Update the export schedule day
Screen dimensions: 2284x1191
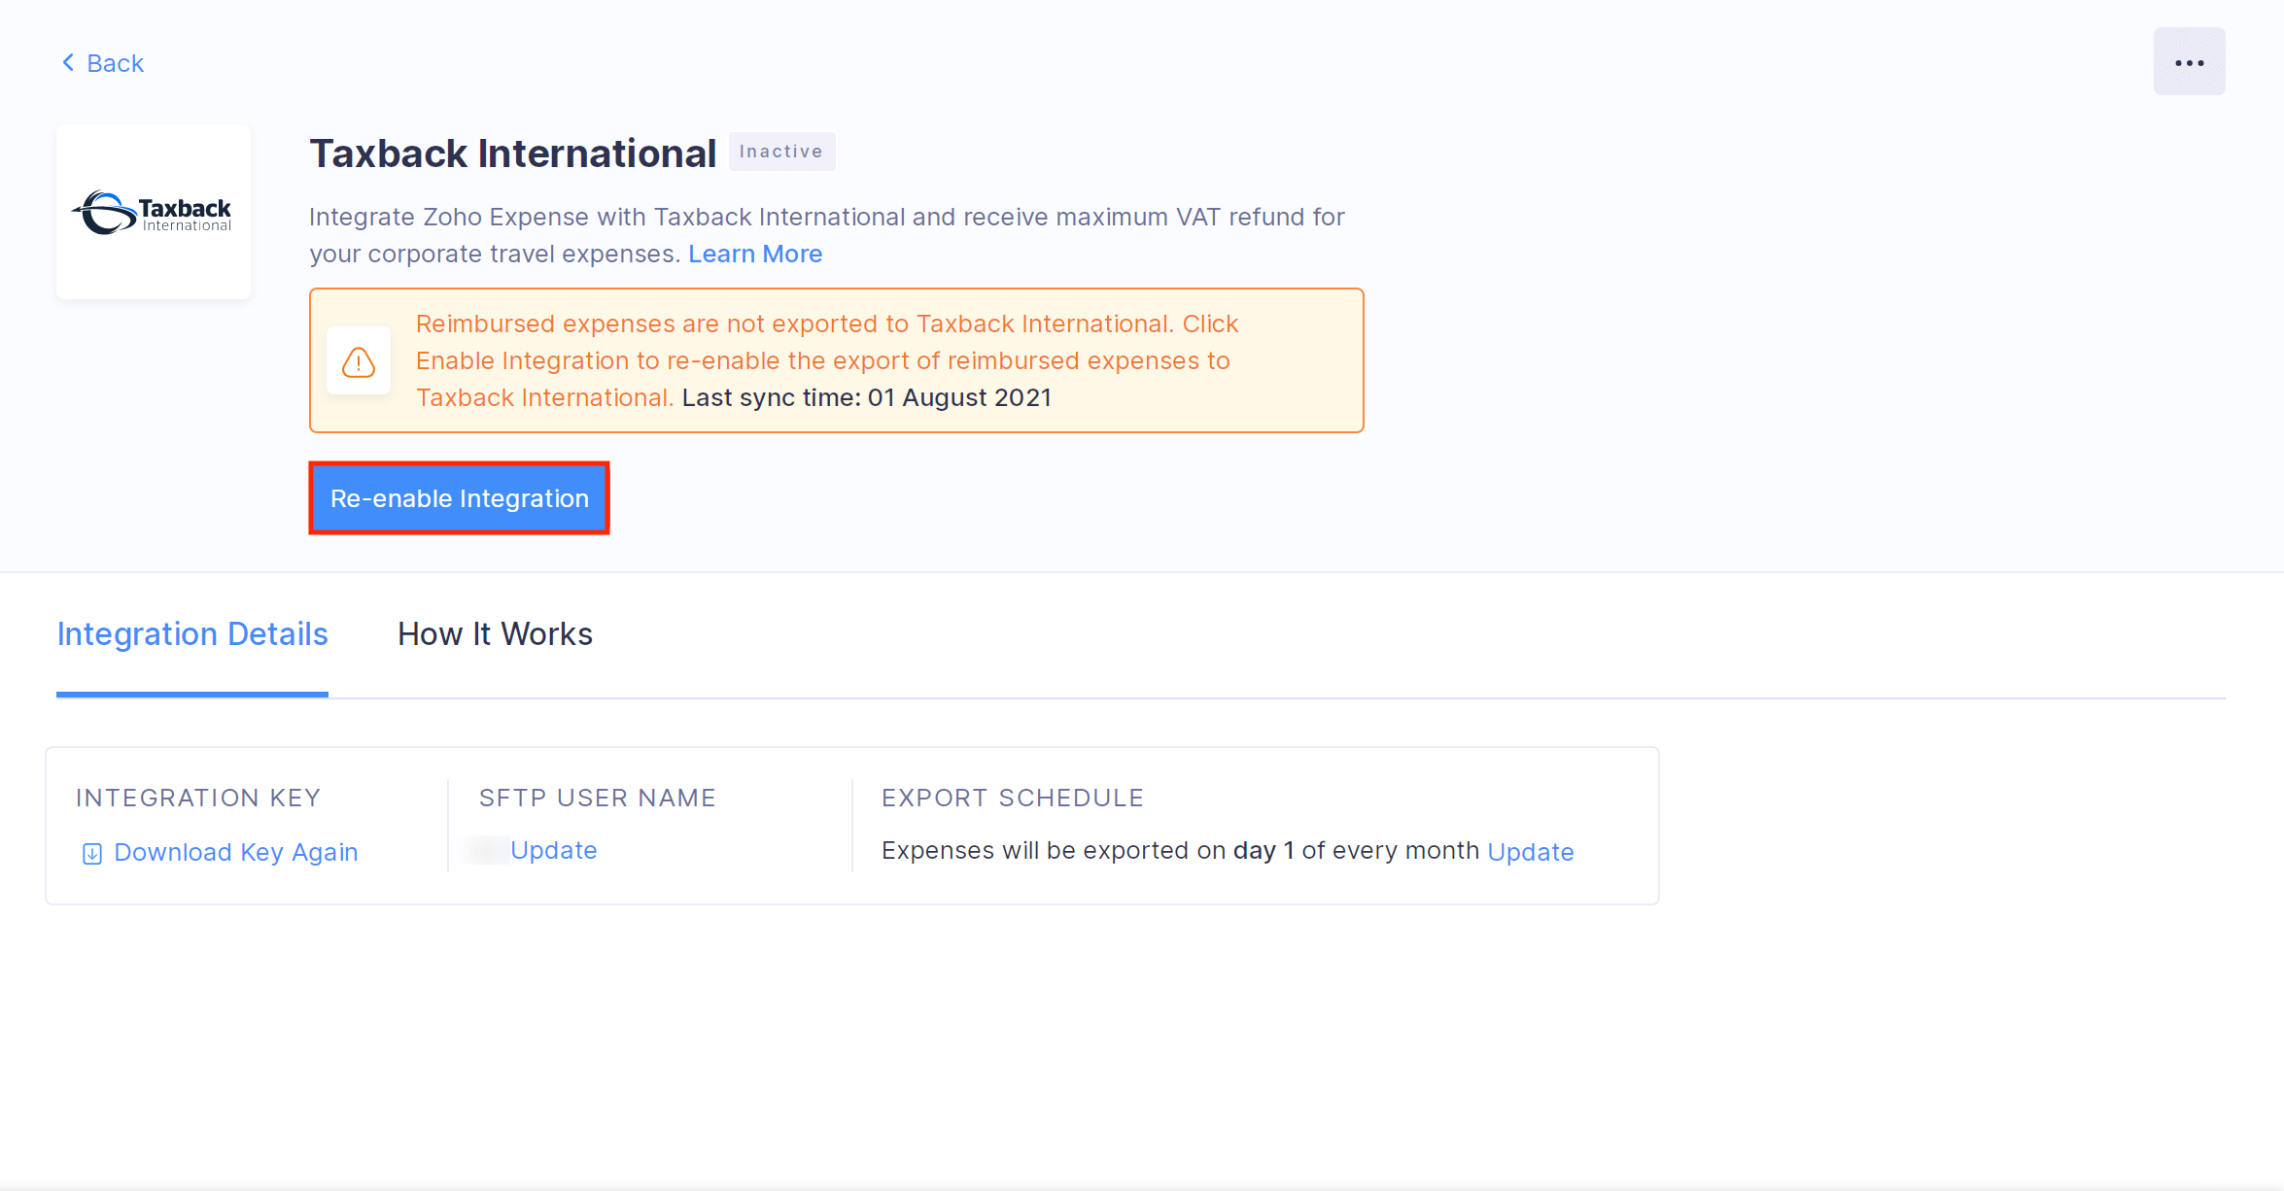coord(1530,852)
